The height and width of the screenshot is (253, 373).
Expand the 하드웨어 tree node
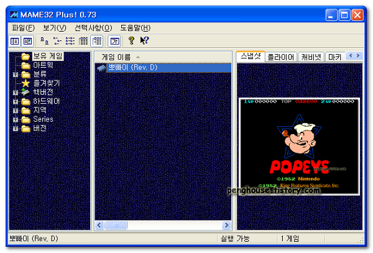16,101
